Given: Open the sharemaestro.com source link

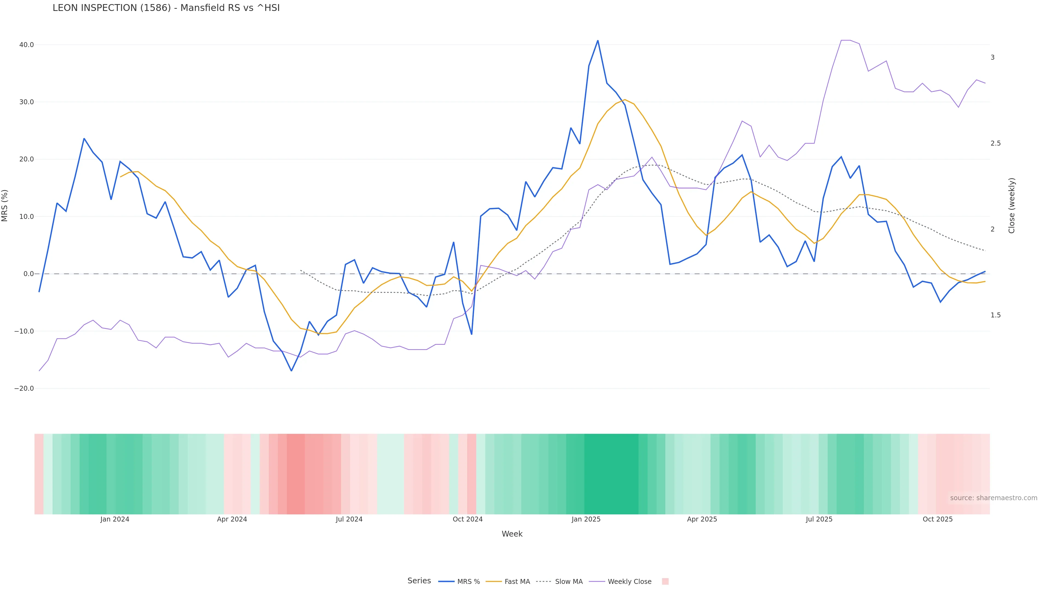Looking at the screenshot, I should tap(994, 498).
